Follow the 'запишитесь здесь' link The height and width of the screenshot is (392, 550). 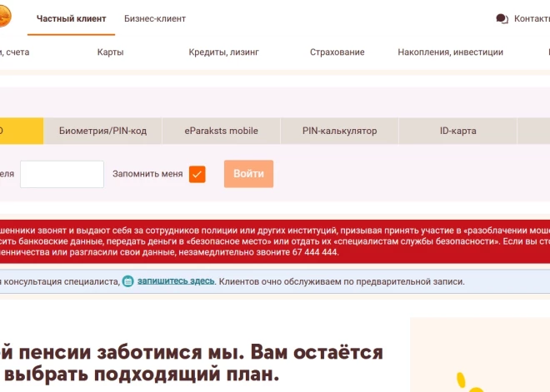coord(176,281)
